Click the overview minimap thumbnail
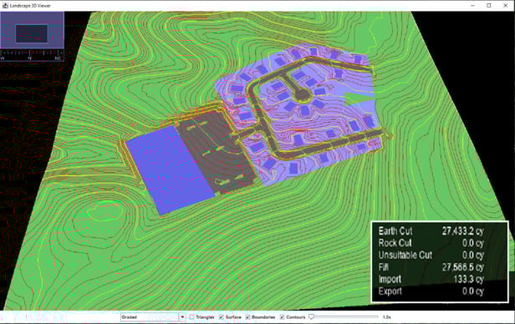This screenshot has height=324, width=515. (32, 30)
